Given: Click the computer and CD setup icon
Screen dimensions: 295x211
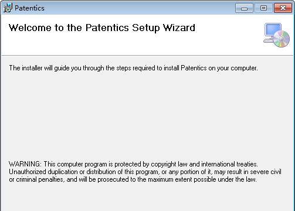Looking at the screenshot, I should click(276, 35).
